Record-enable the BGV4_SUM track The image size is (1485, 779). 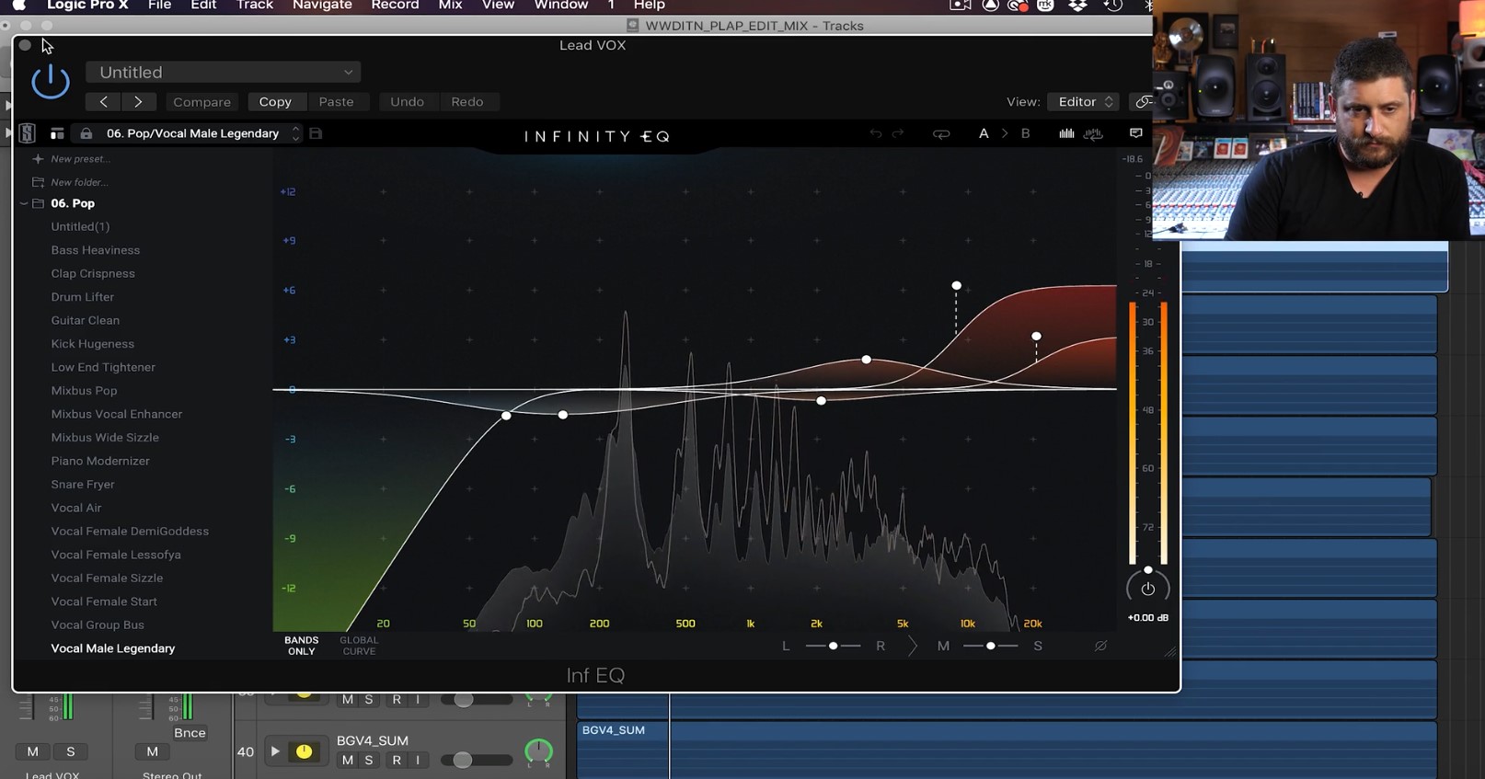(397, 761)
